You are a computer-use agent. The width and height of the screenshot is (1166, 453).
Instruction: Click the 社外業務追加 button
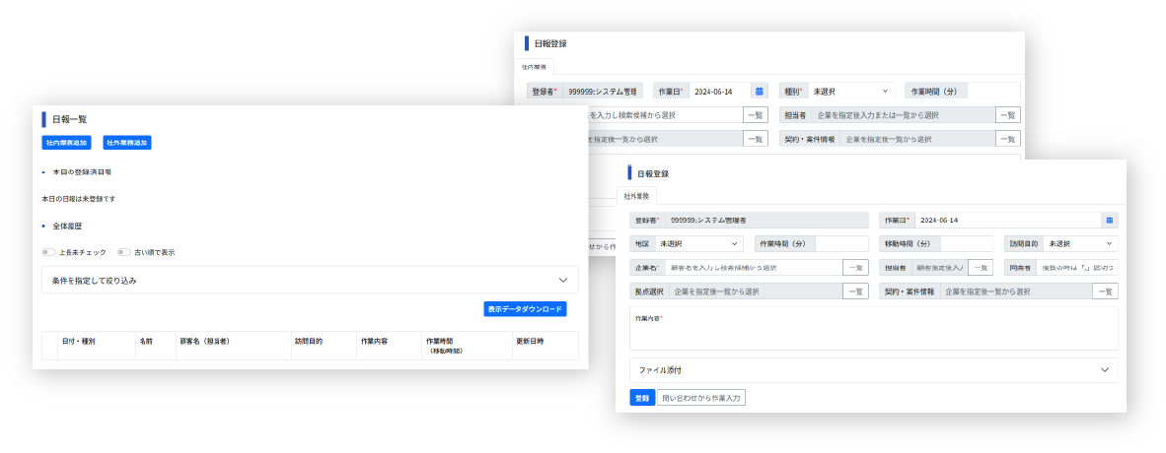(127, 143)
